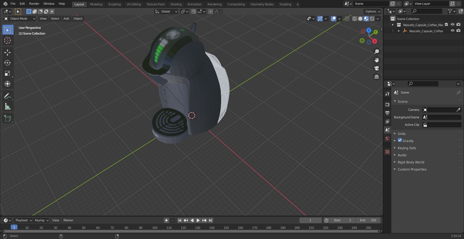This screenshot has height=239, width=464.
Task: Add new workspace with plus button
Action: tap(298, 4)
